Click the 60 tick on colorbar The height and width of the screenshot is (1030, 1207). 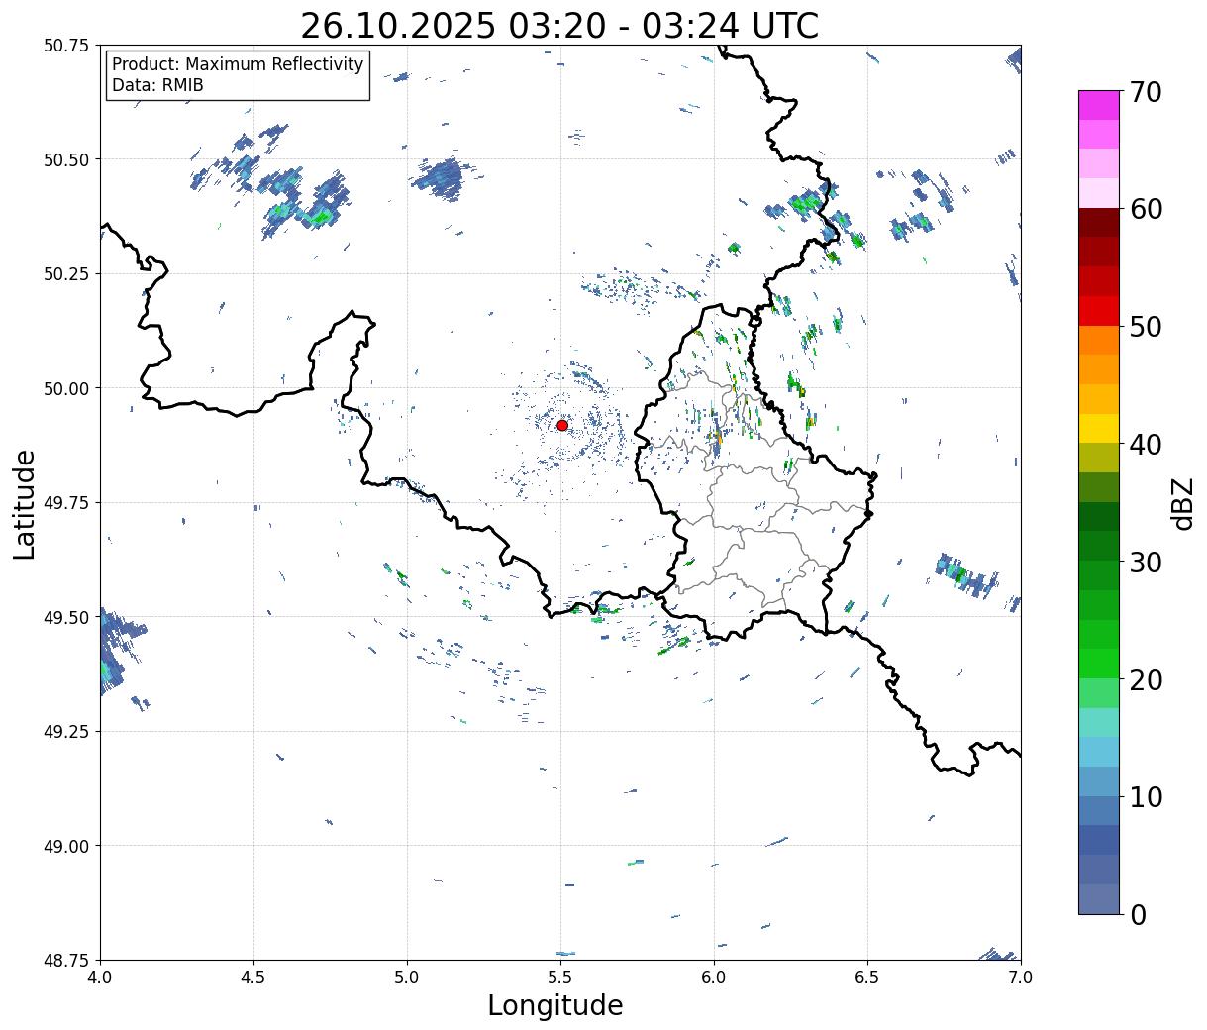[x=1145, y=209]
